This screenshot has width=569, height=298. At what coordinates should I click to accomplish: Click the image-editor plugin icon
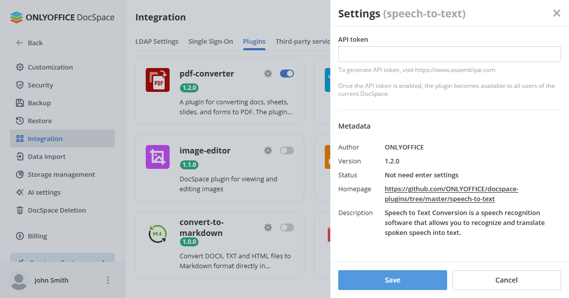(158, 157)
